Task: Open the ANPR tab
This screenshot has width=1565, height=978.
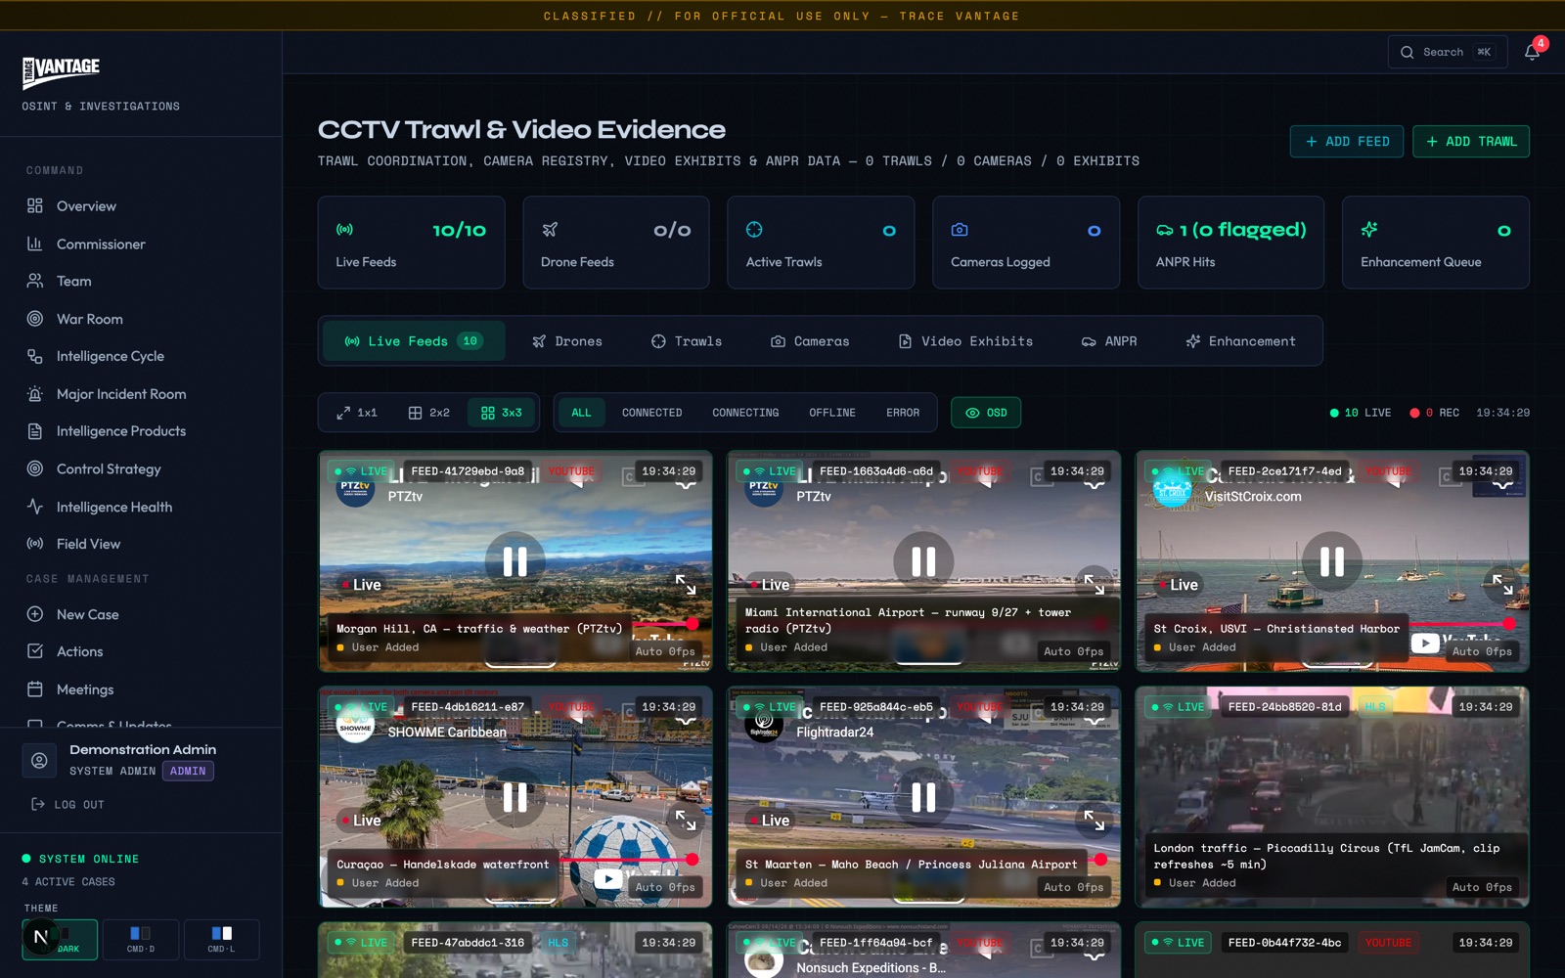Action: (1109, 341)
